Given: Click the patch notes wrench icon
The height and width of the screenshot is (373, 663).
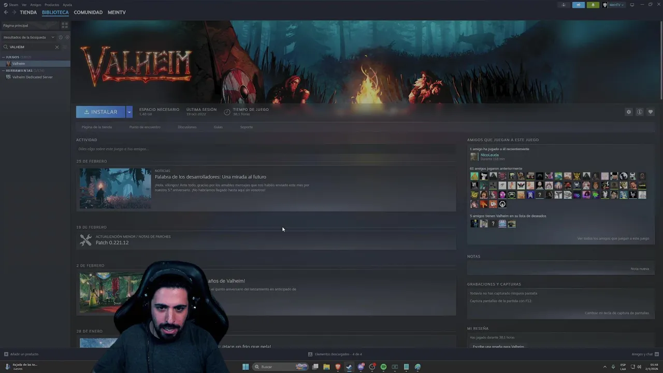Looking at the screenshot, I should pos(85,240).
